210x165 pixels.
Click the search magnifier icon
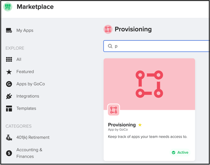[110, 46]
